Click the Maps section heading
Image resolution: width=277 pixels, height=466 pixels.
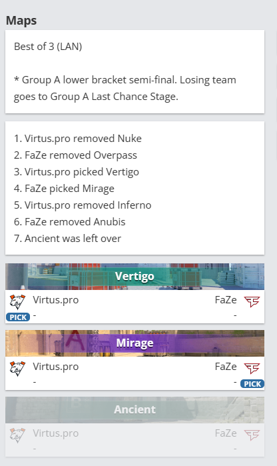tap(21, 21)
